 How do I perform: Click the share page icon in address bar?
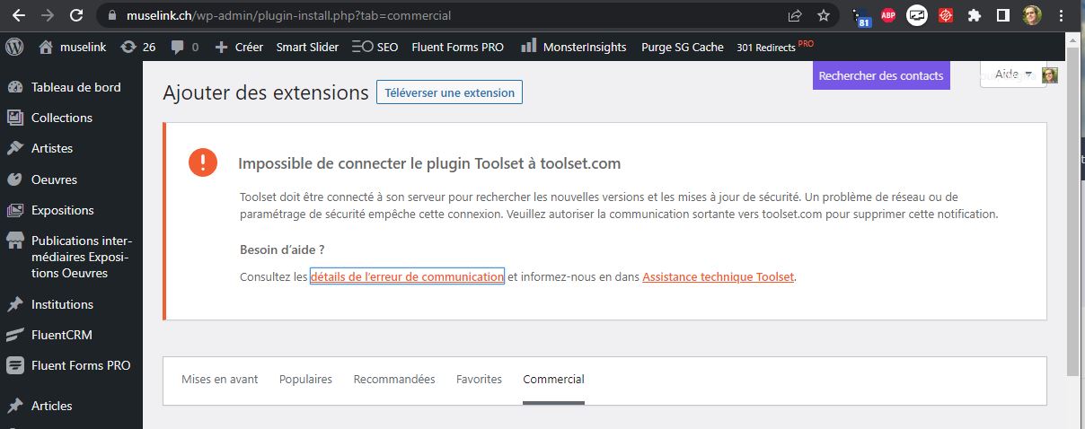click(795, 16)
